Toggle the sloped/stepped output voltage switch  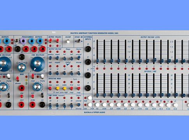click(x=57, y=58)
